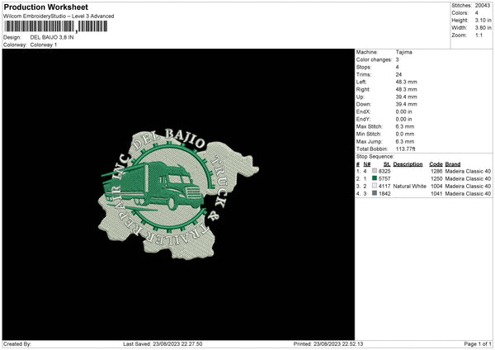Click the 'Up:' measurement label
This screenshot has width=495, height=350.
tap(361, 97)
